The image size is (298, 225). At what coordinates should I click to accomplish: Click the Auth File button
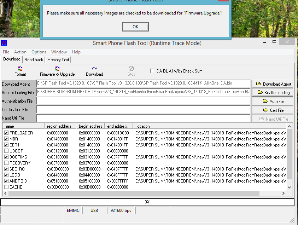[273, 102]
